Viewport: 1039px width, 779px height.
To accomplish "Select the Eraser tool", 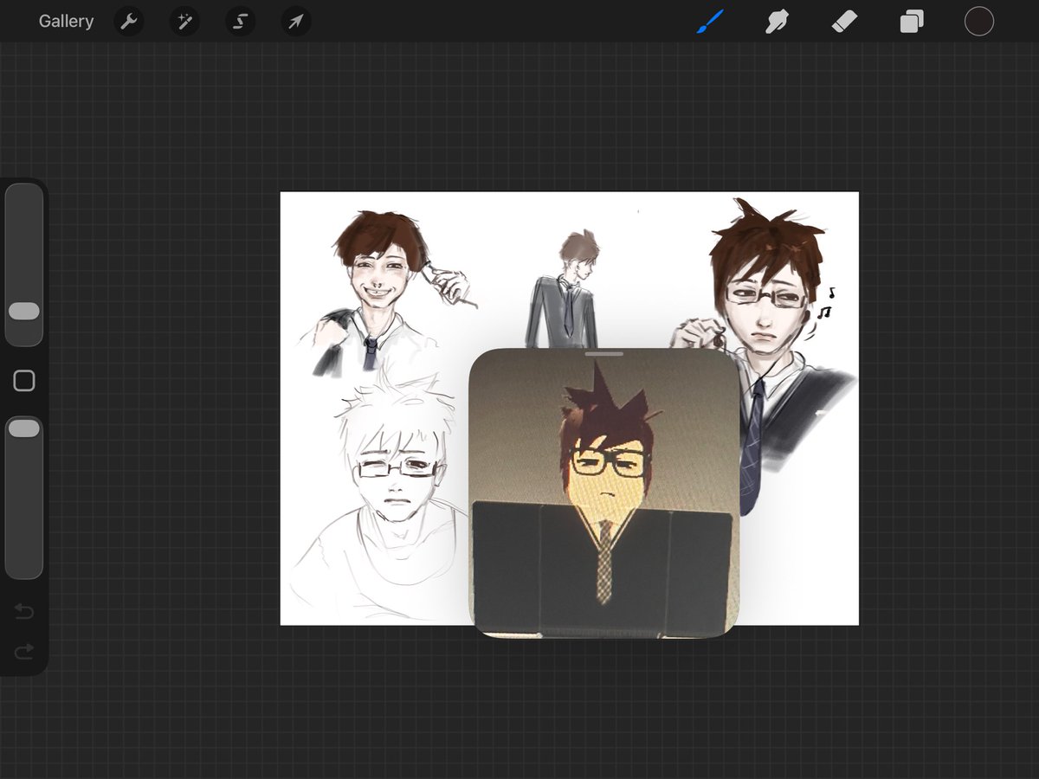I will [x=844, y=22].
